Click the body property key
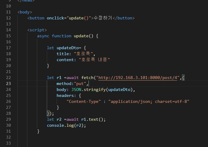 pos(61,89)
